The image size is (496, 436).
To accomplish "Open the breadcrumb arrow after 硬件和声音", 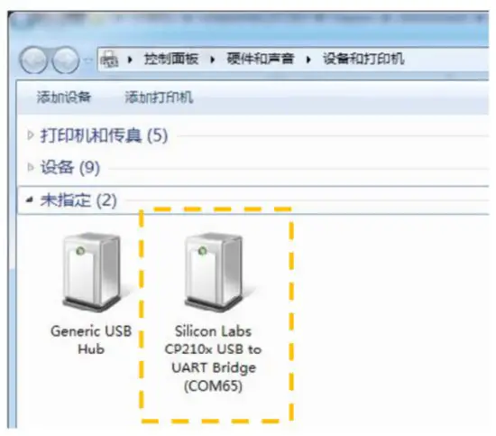I will [x=308, y=60].
